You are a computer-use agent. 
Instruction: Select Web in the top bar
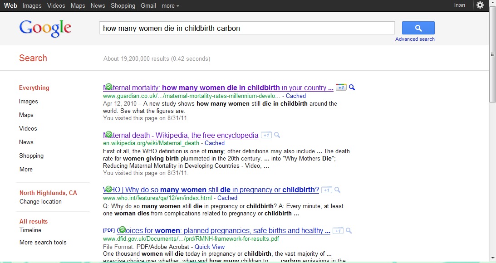click(x=10, y=6)
